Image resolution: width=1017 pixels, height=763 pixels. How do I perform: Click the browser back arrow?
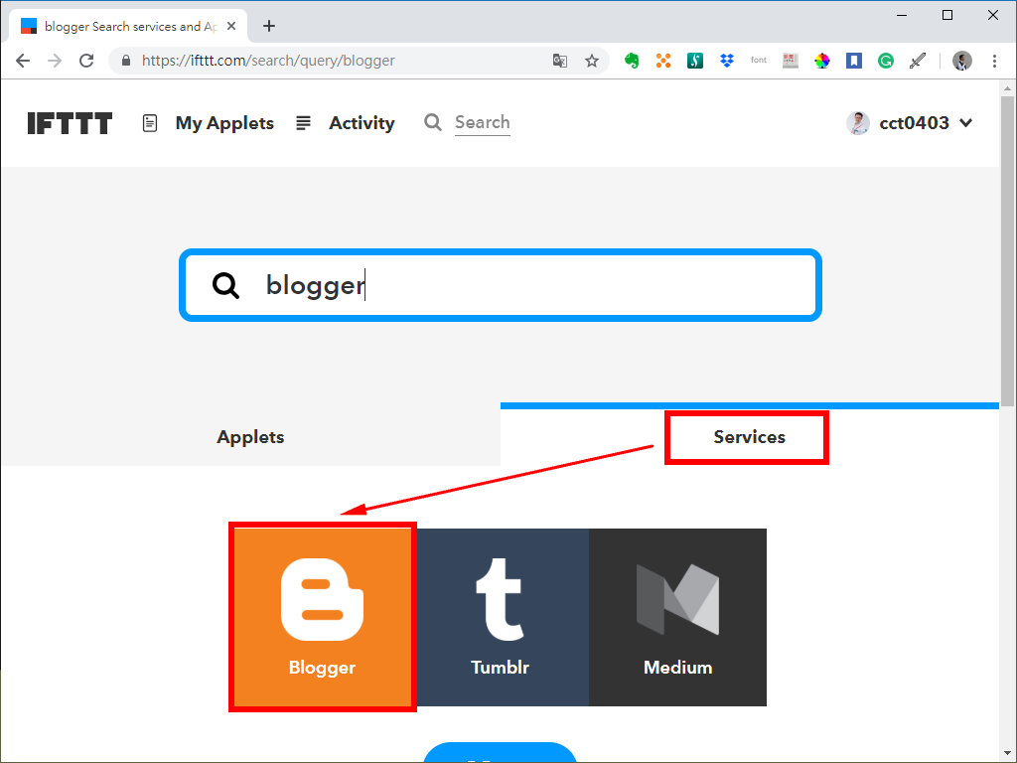[23, 61]
